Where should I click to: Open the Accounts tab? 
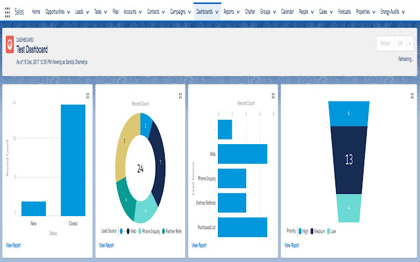pyautogui.click(x=130, y=12)
